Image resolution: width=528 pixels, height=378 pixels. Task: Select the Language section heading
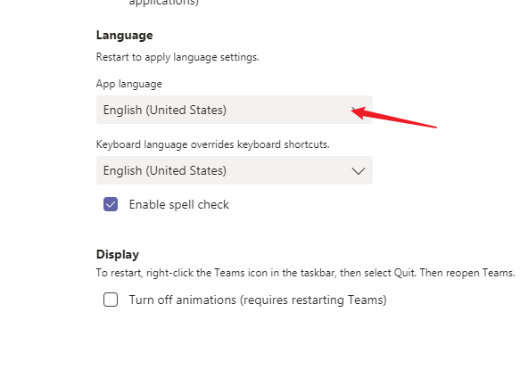point(125,36)
